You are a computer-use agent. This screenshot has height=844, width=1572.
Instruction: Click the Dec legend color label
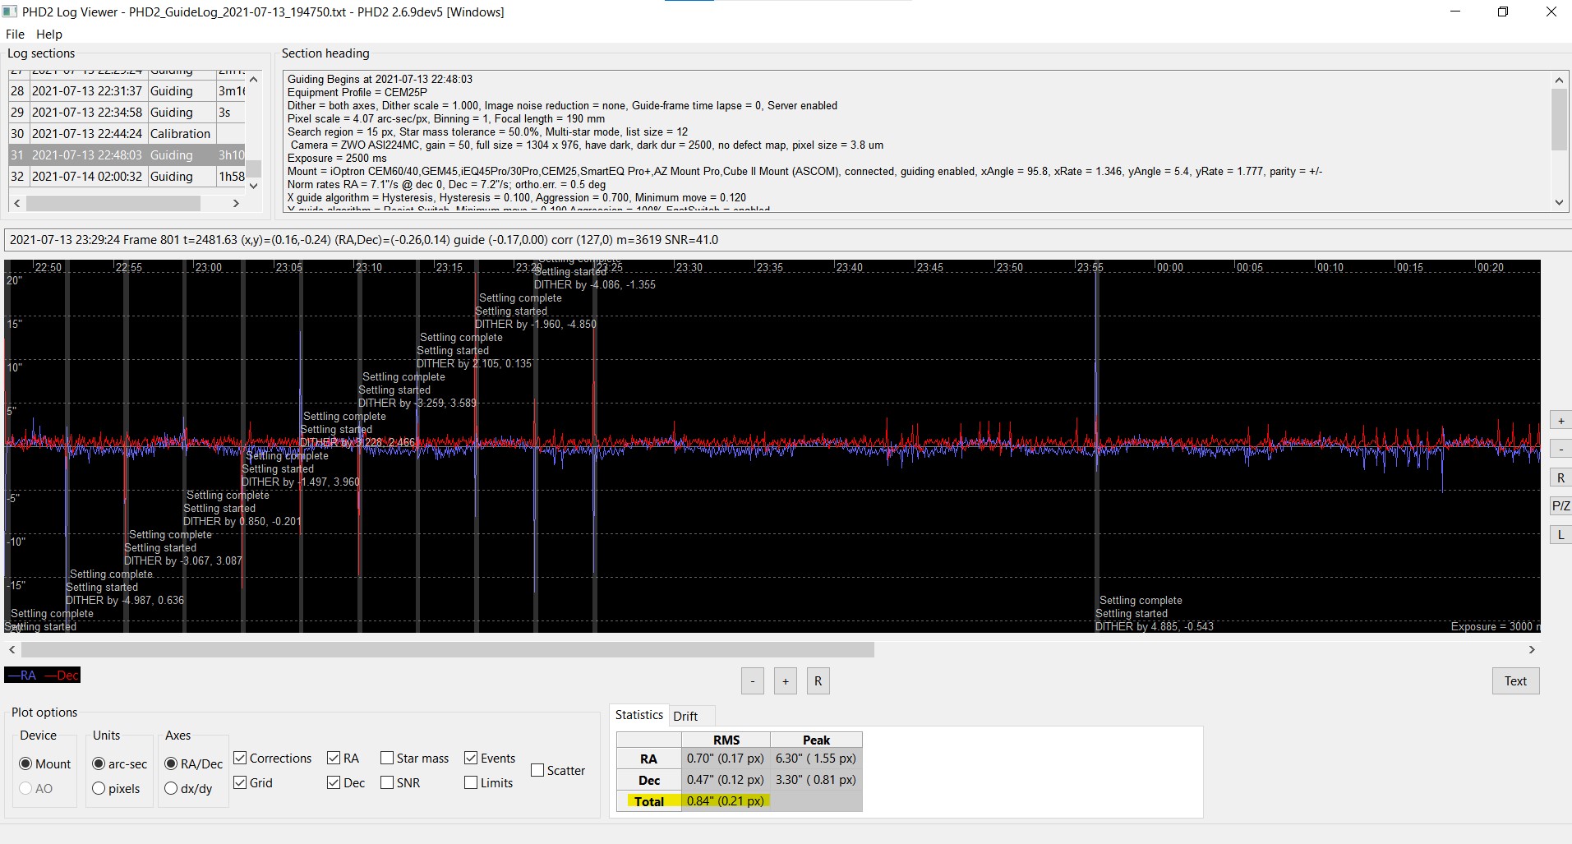click(62, 676)
